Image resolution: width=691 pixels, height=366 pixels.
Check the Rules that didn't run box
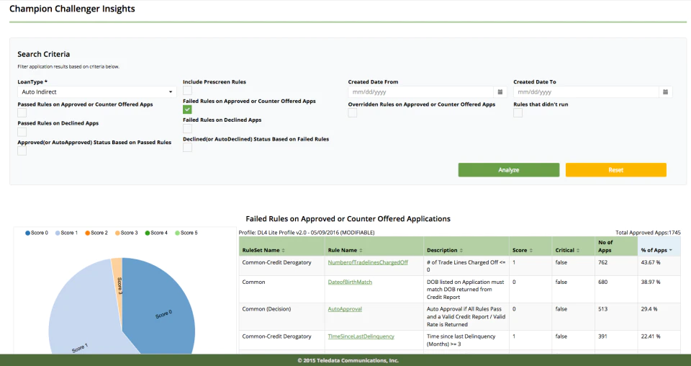click(x=518, y=113)
